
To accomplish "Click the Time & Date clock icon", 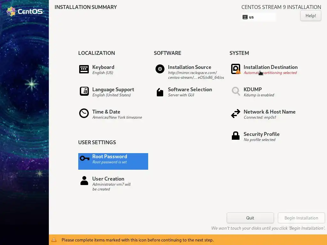I will coord(84,113).
